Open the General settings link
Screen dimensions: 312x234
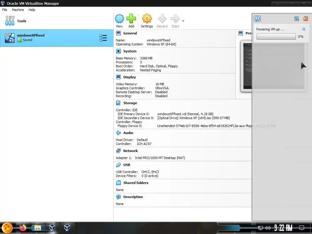click(130, 33)
